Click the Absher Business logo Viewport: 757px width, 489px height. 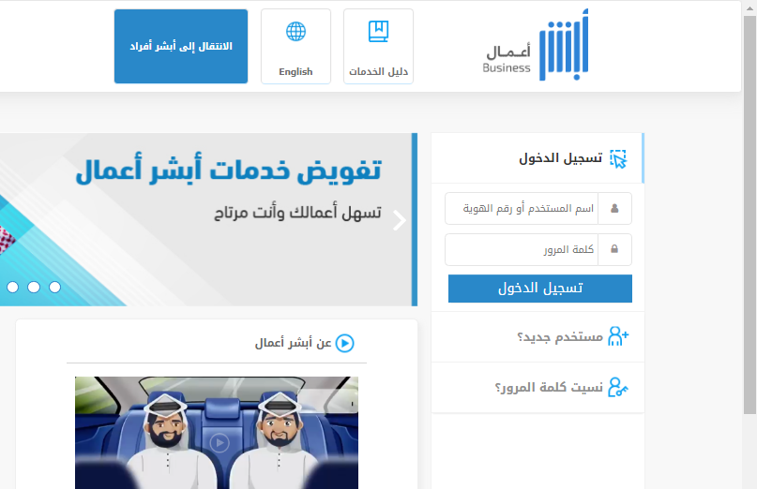pyautogui.click(x=536, y=48)
